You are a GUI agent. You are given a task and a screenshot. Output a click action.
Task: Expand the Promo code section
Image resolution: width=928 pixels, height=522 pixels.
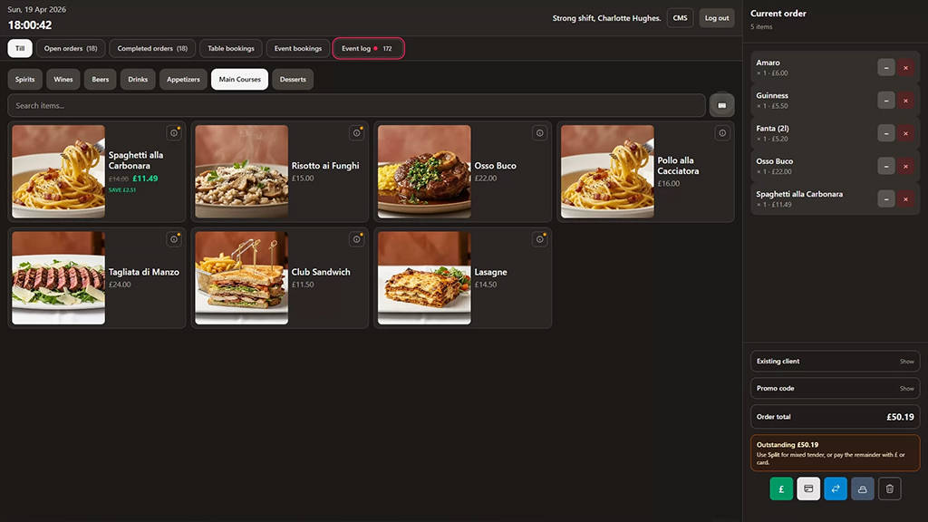click(905, 388)
